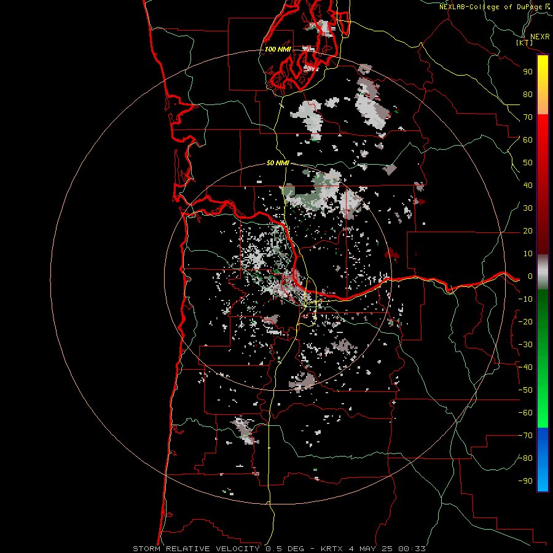Viewport: 553px width, 553px height.
Task: Click the "00:33" time in the caption
Action: [x=412, y=549]
